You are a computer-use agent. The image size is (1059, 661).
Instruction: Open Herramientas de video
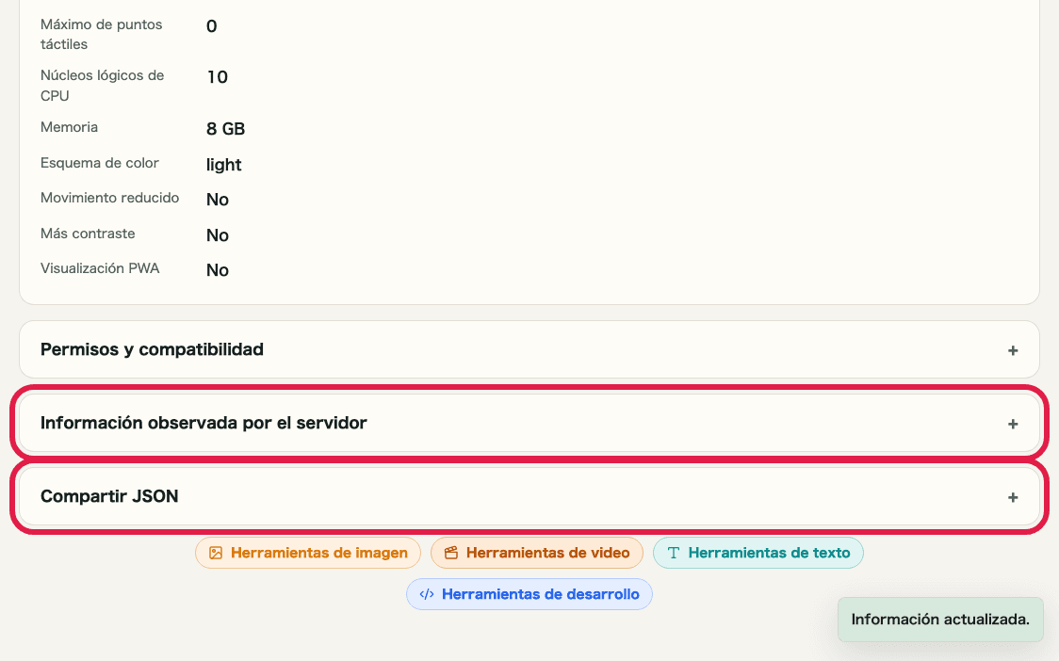[x=537, y=553]
